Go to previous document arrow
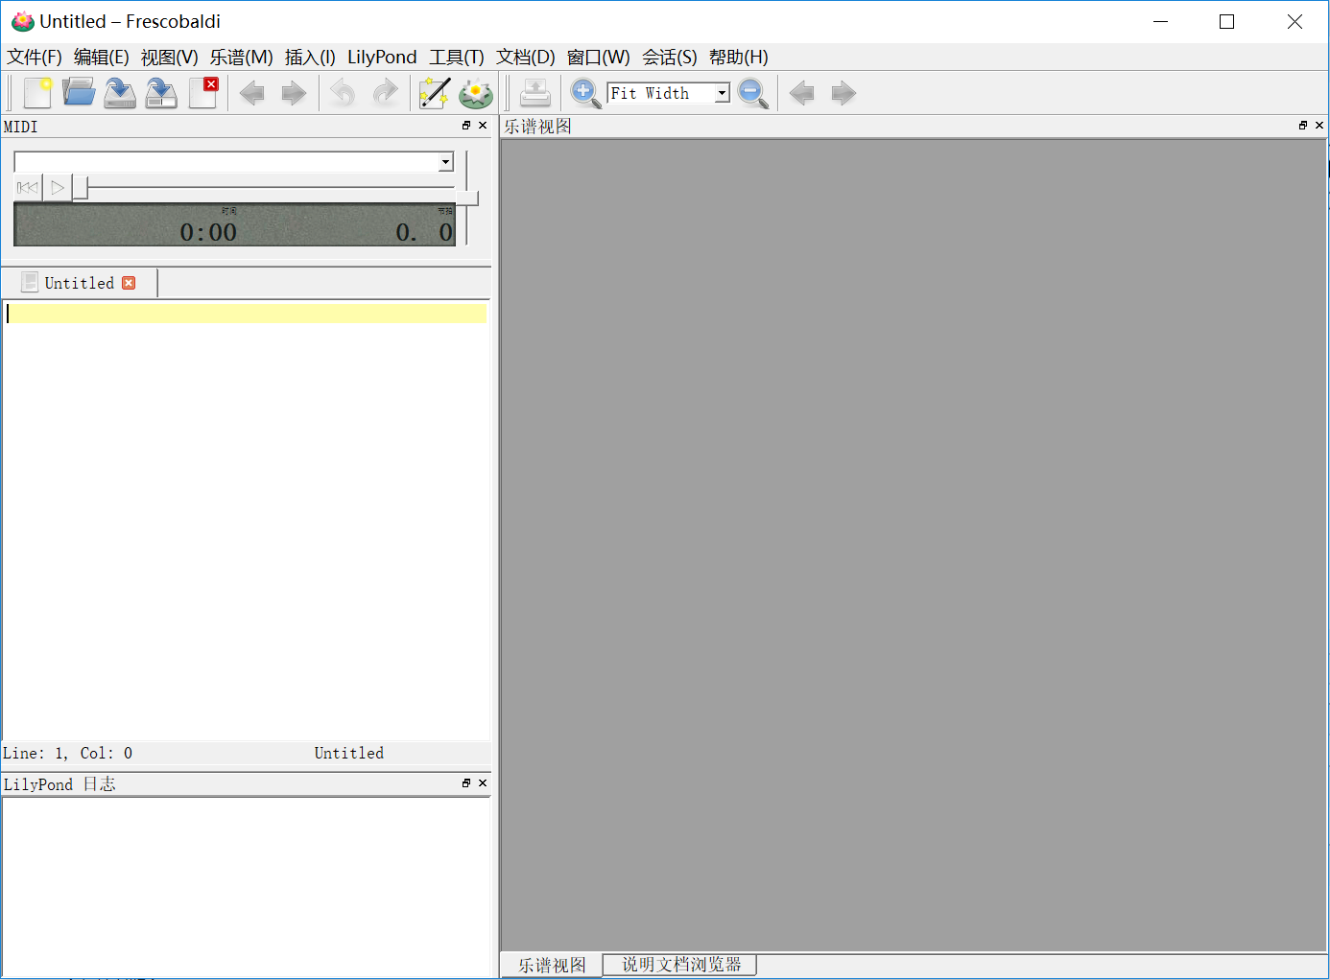This screenshot has width=1330, height=980. pos(252,93)
